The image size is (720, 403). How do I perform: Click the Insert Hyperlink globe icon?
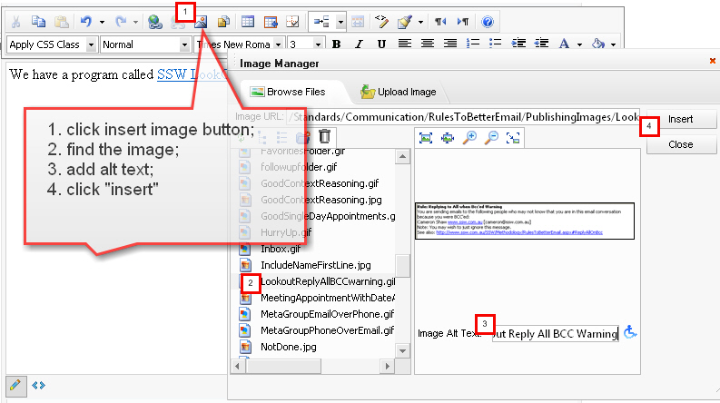pyautogui.click(x=155, y=21)
